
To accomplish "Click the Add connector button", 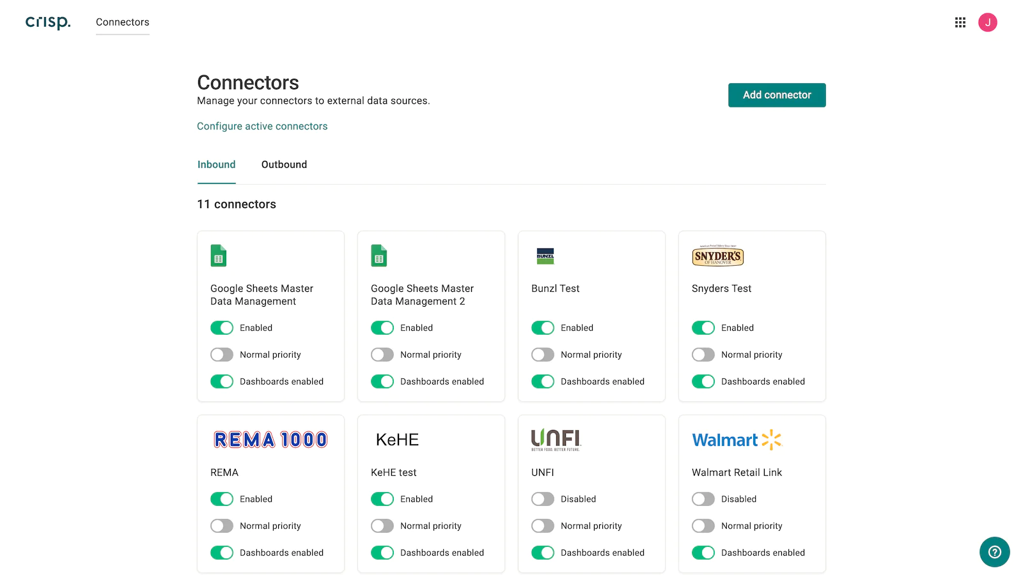I will (777, 95).
